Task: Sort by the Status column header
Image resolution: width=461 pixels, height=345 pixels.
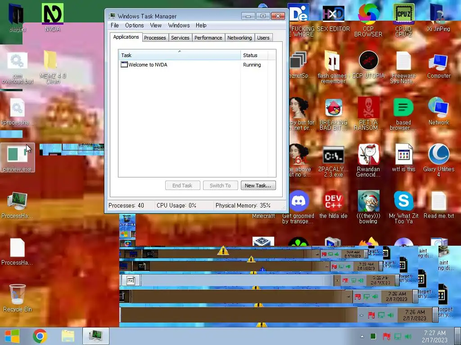Action: coord(254,55)
